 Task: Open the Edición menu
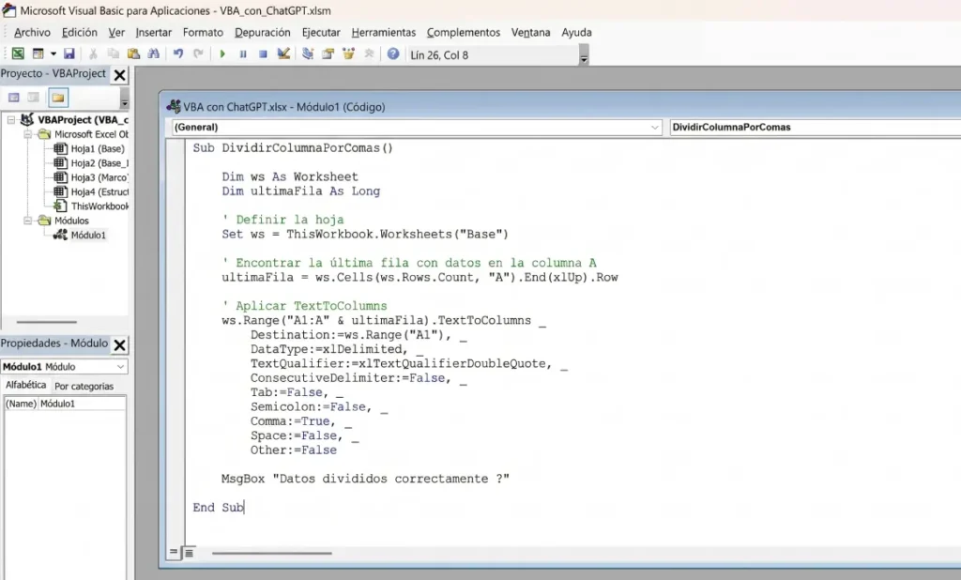coord(79,33)
